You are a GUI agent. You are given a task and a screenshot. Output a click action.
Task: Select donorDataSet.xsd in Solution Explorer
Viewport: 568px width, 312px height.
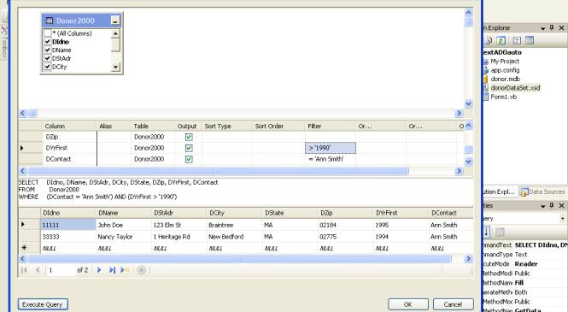515,88
